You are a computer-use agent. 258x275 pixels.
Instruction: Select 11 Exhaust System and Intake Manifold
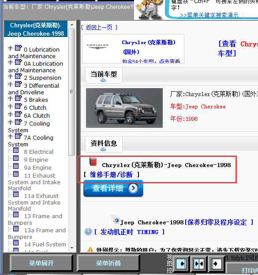pyautogui.click(x=34, y=182)
